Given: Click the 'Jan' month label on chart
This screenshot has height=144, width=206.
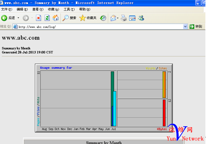Looking at the screenshot, I should (76, 129).
